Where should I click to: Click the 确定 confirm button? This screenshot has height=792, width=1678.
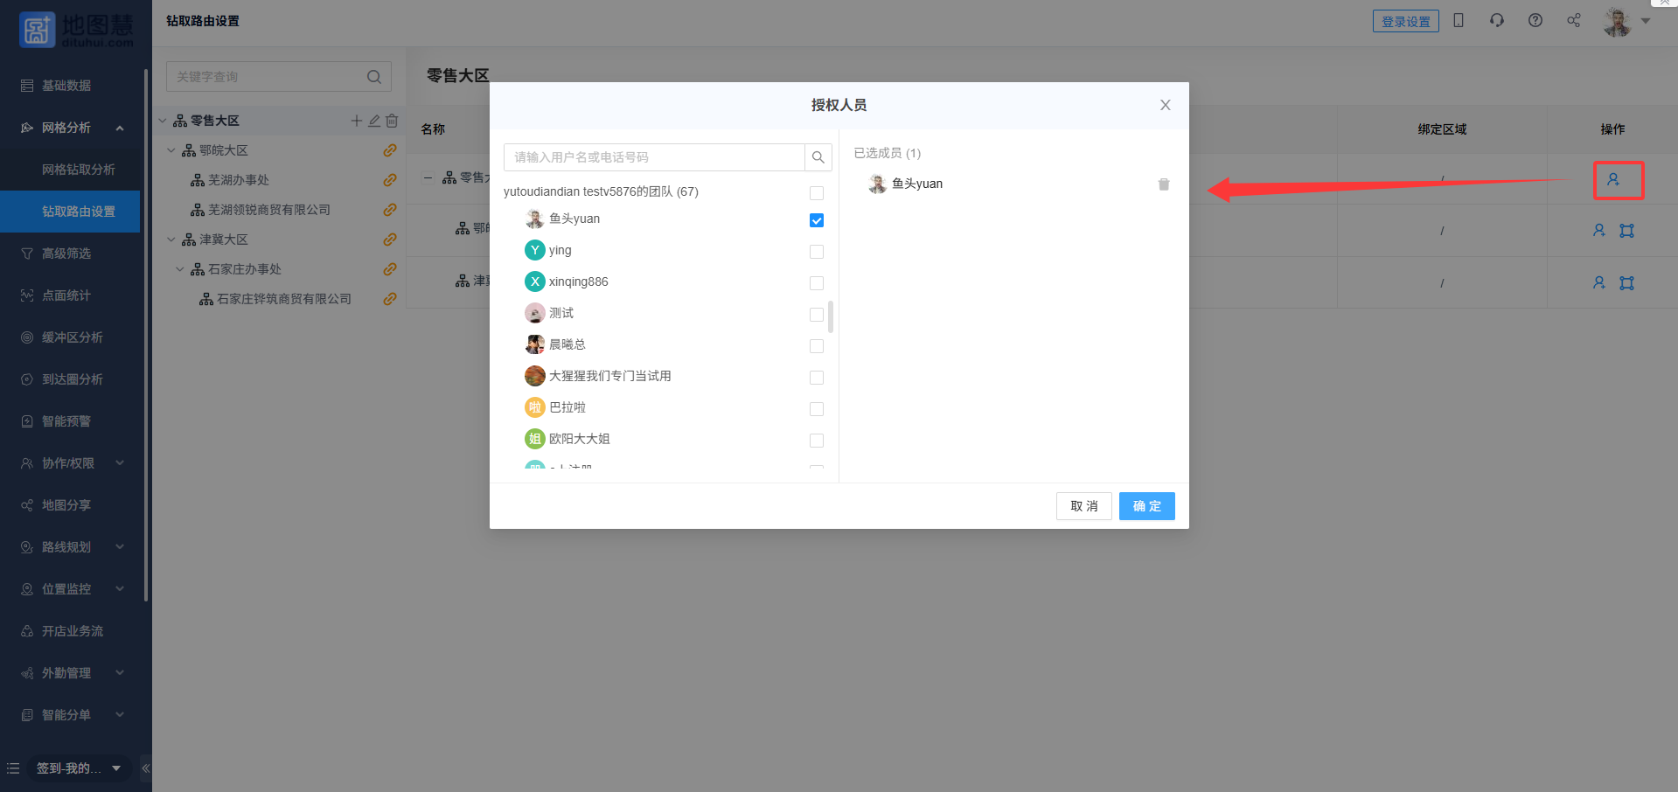tap(1146, 506)
